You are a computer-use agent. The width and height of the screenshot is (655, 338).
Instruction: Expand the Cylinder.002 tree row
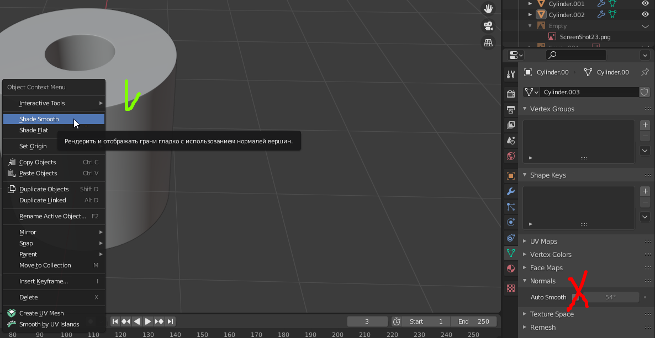[530, 14]
